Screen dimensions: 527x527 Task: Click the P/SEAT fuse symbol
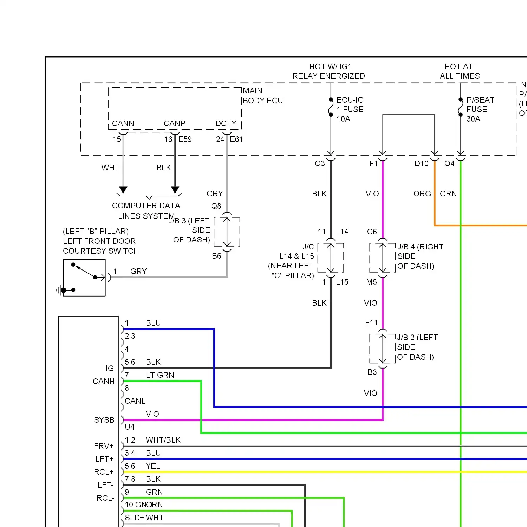click(x=461, y=107)
